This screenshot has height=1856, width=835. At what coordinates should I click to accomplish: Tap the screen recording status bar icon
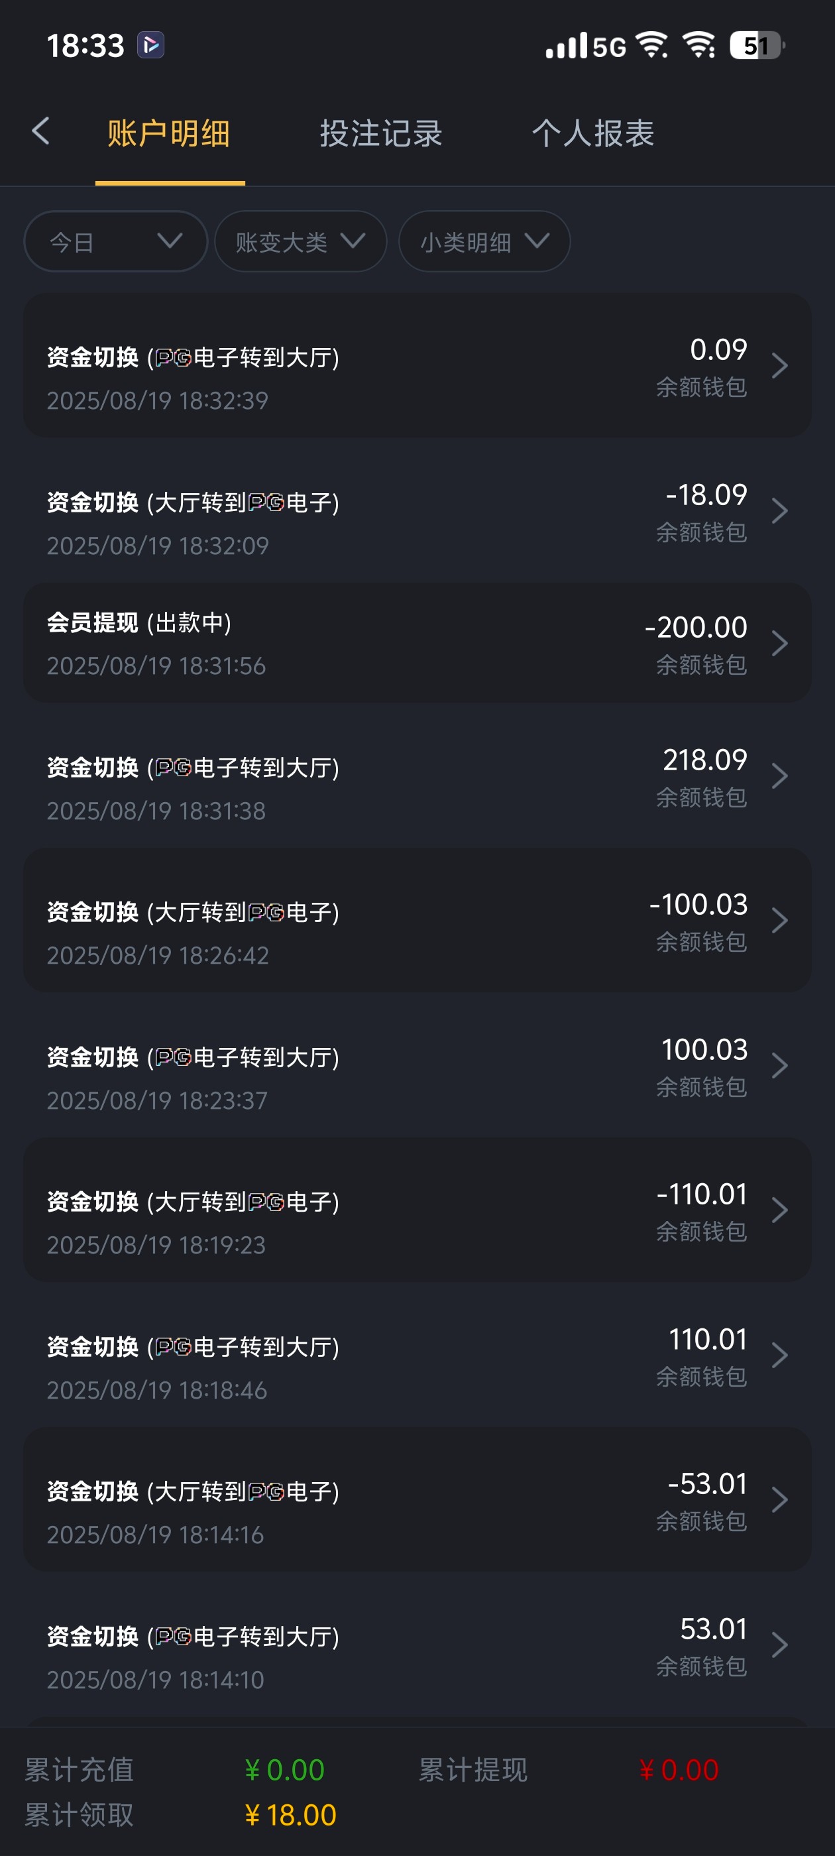(150, 45)
